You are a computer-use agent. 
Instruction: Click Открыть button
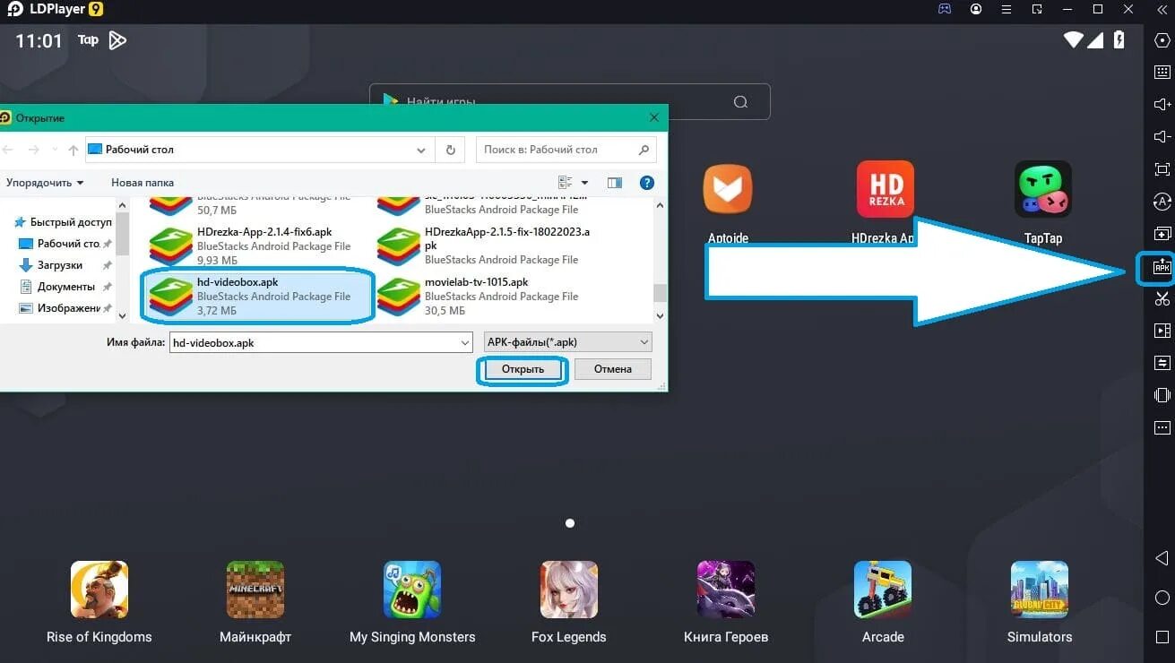tap(523, 369)
